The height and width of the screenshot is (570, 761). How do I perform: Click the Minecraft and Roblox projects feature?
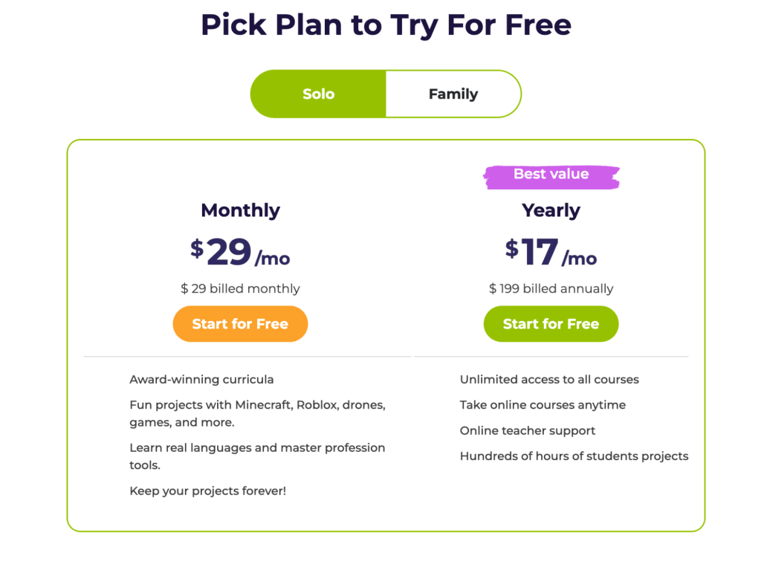coord(258,412)
